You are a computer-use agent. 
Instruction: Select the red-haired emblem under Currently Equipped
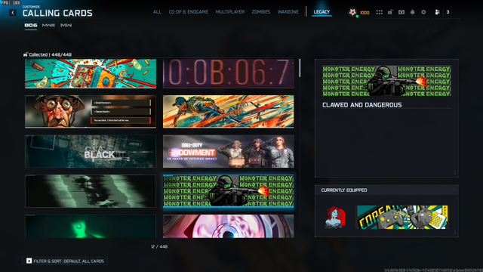[335, 217]
